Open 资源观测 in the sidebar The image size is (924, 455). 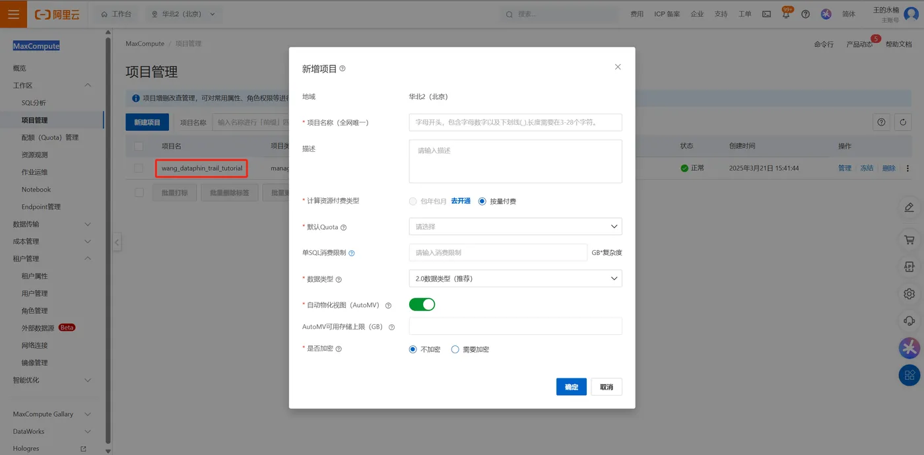pyautogui.click(x=34, y=155)
